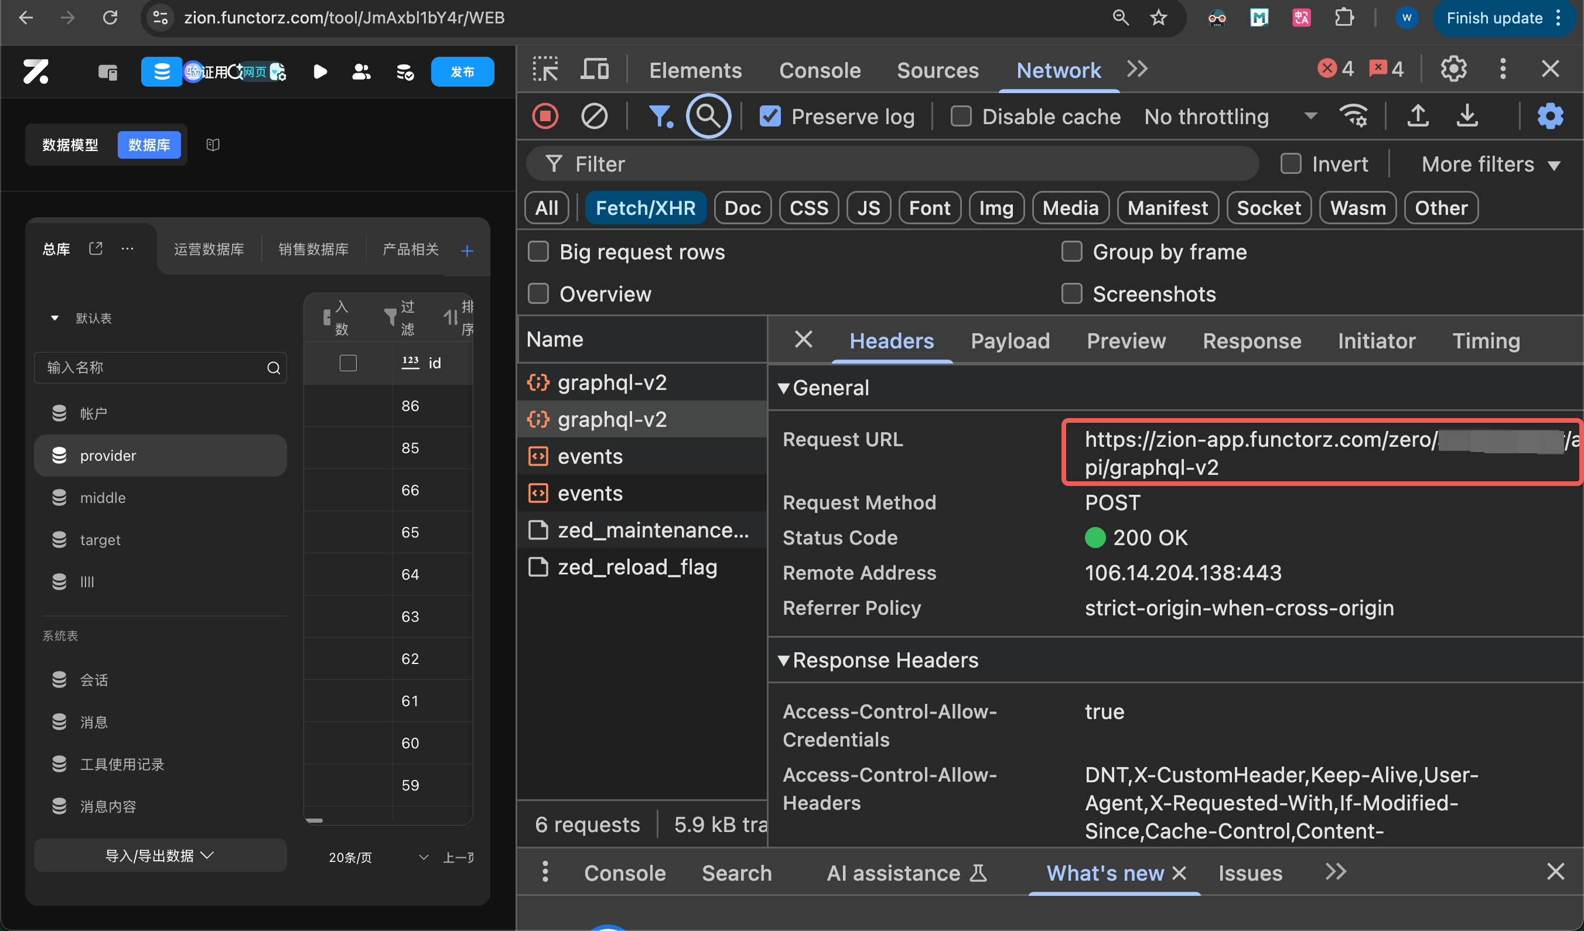Click the preview play icon in Zion toolbar
Viewport: 1584px width, 931px height.
tap(320, 71)
